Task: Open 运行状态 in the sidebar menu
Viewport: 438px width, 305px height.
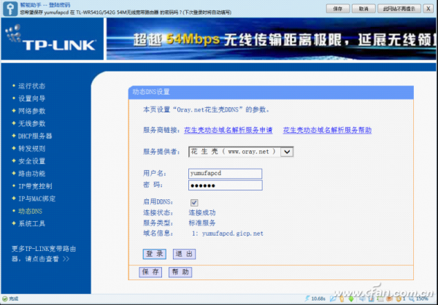Action: 31,86
